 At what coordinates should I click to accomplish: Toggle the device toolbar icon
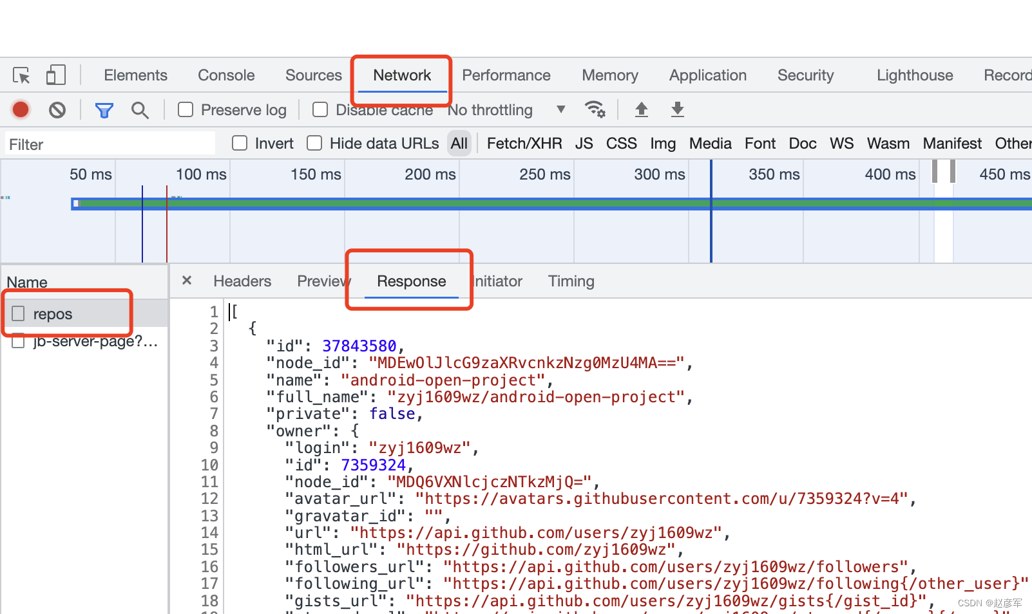pyautogui.click(x=56, y=75)
